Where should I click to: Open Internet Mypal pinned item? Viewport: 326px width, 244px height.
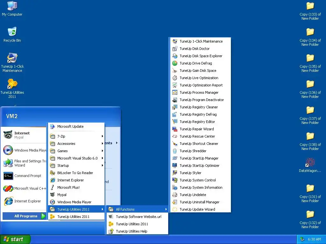pyautogui.click(x=24, y=135)
